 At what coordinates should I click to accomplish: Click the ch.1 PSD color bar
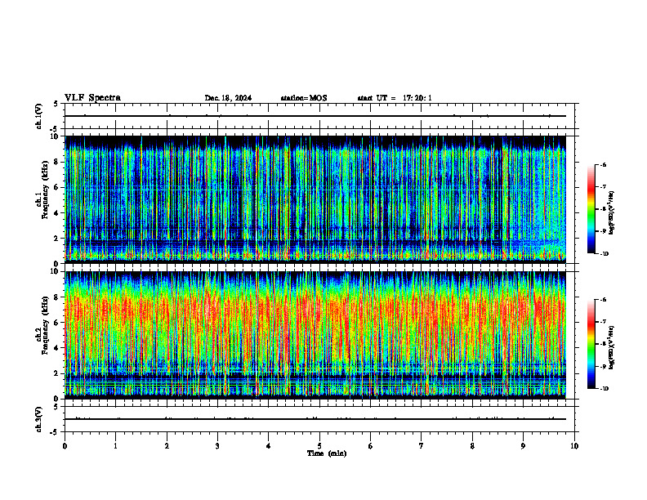click(591, 209)
